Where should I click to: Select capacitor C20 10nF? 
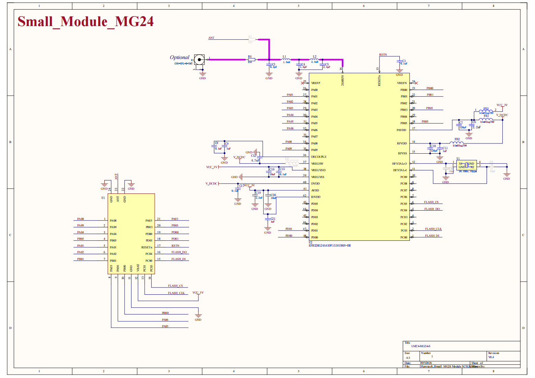pos(268,195)
